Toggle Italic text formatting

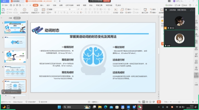pyautogui.click(x=58, y=12)
